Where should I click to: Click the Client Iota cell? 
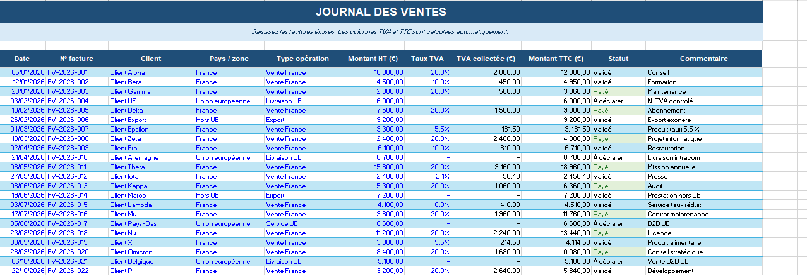pos(151,176)
